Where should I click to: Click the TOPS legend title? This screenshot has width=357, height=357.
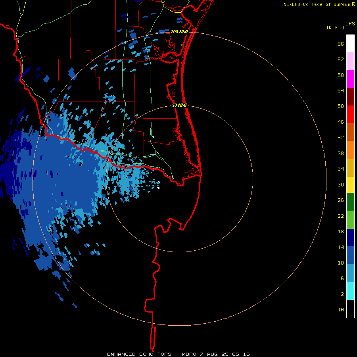point(349,24)
